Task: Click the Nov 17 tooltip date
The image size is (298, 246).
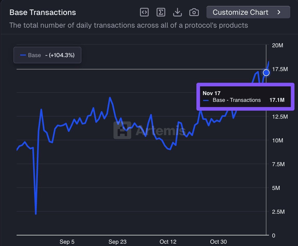Action: click(211, 93)
